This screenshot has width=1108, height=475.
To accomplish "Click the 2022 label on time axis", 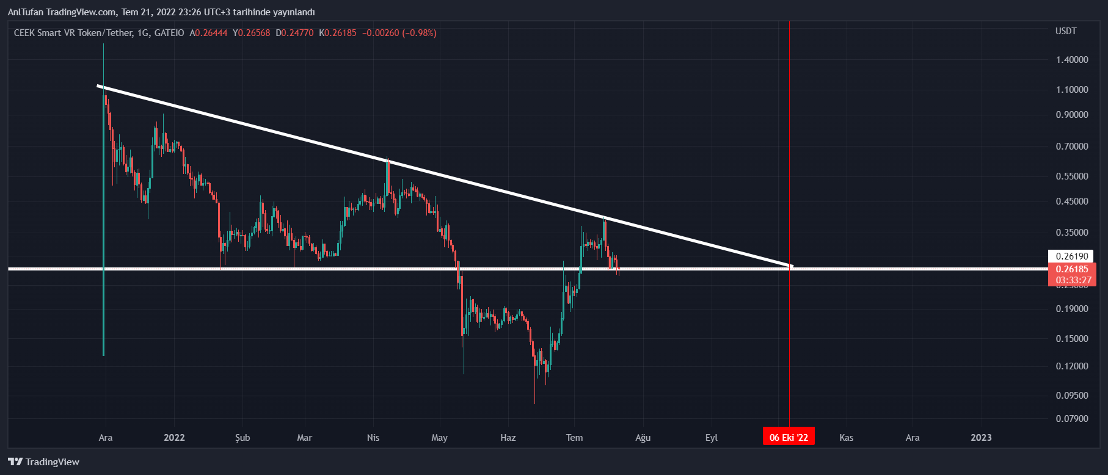I will click(174, 437).
